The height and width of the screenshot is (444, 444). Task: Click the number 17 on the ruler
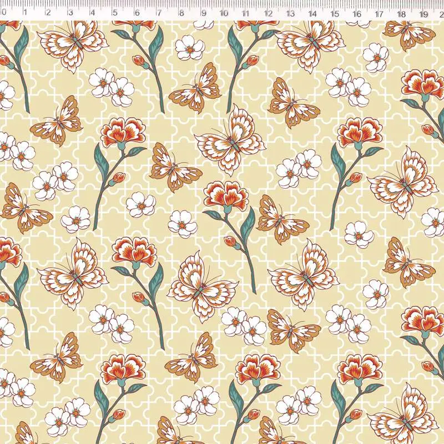click(380, 13)
